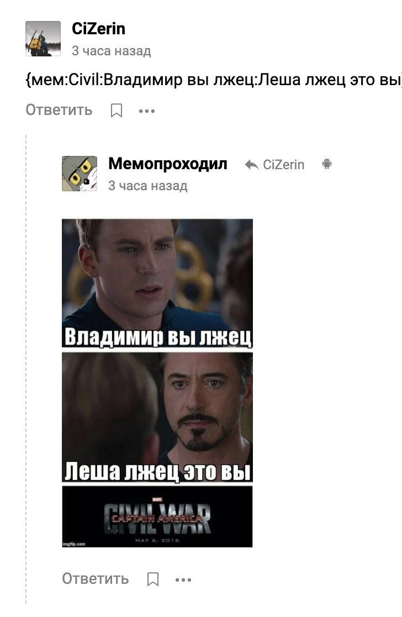Click the Android device icon
Image resolution: width=402 pixels, height=617 pixels.
pos(326,164)
